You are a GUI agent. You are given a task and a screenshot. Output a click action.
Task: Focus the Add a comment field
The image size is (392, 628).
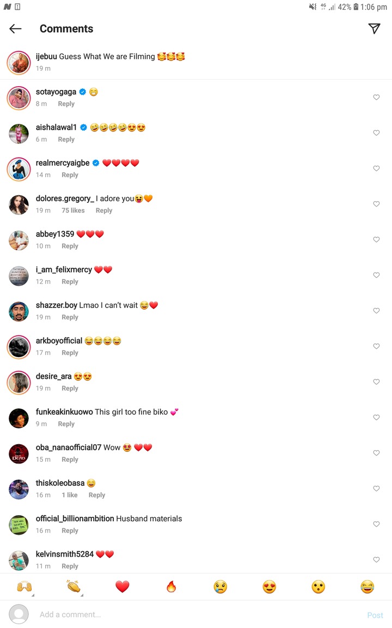tap(200, 614)
